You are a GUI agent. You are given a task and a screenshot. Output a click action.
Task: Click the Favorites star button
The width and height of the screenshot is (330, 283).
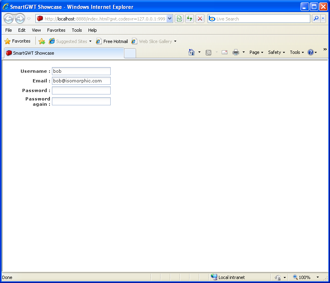point(17,41)
